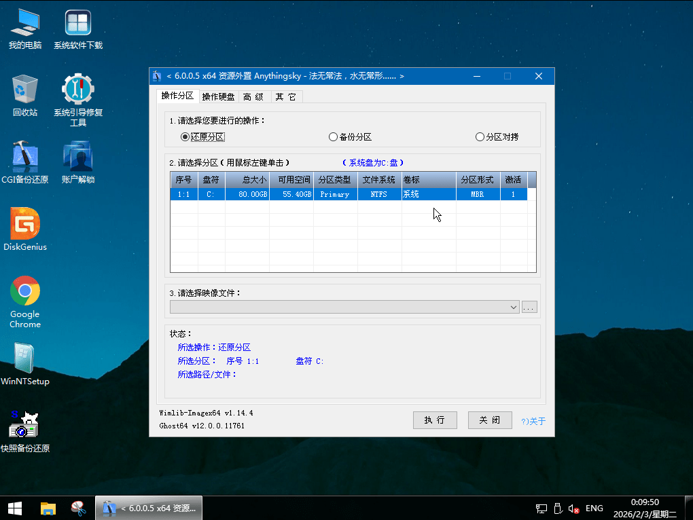Viewport: 693px width, 520px height.
Task: Click the browse '...' button for image file
Action: [529, 308]
